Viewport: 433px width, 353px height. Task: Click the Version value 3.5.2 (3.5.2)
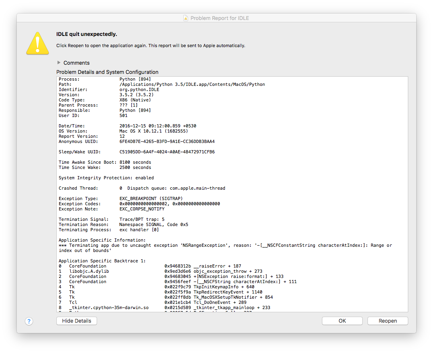click(137, 95)
